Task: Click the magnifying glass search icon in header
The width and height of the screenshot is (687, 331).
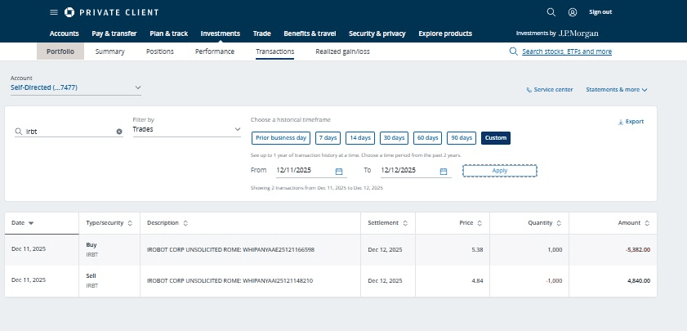Action: pos(551,12)
